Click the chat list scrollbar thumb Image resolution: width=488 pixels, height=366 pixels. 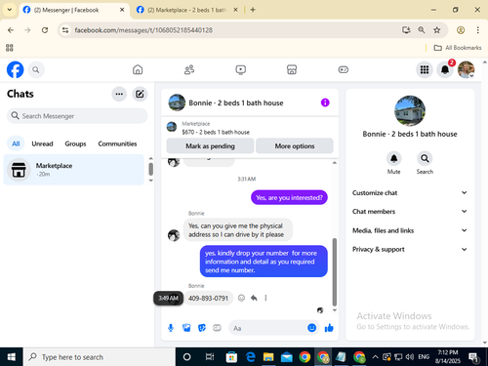[151, 169]
